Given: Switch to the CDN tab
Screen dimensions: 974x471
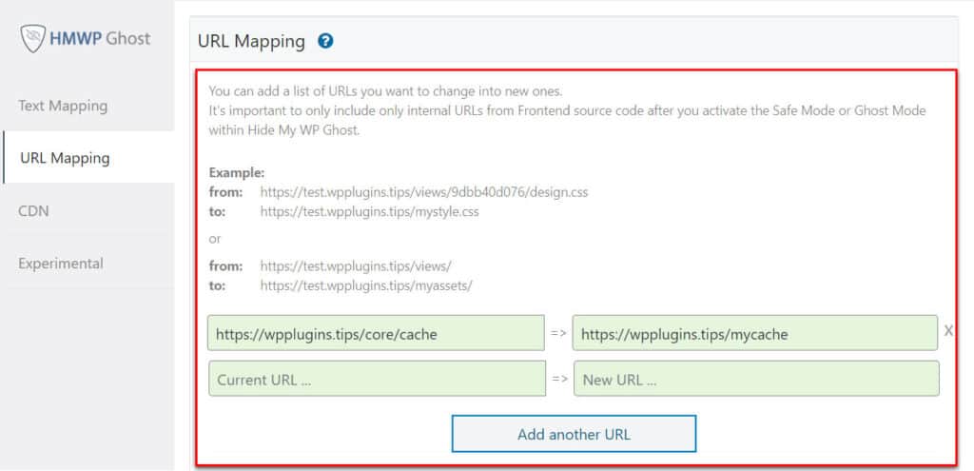Looking at the screenshot, I should tap(33, 210).
